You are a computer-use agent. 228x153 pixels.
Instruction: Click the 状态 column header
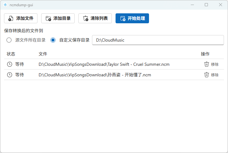11,54
